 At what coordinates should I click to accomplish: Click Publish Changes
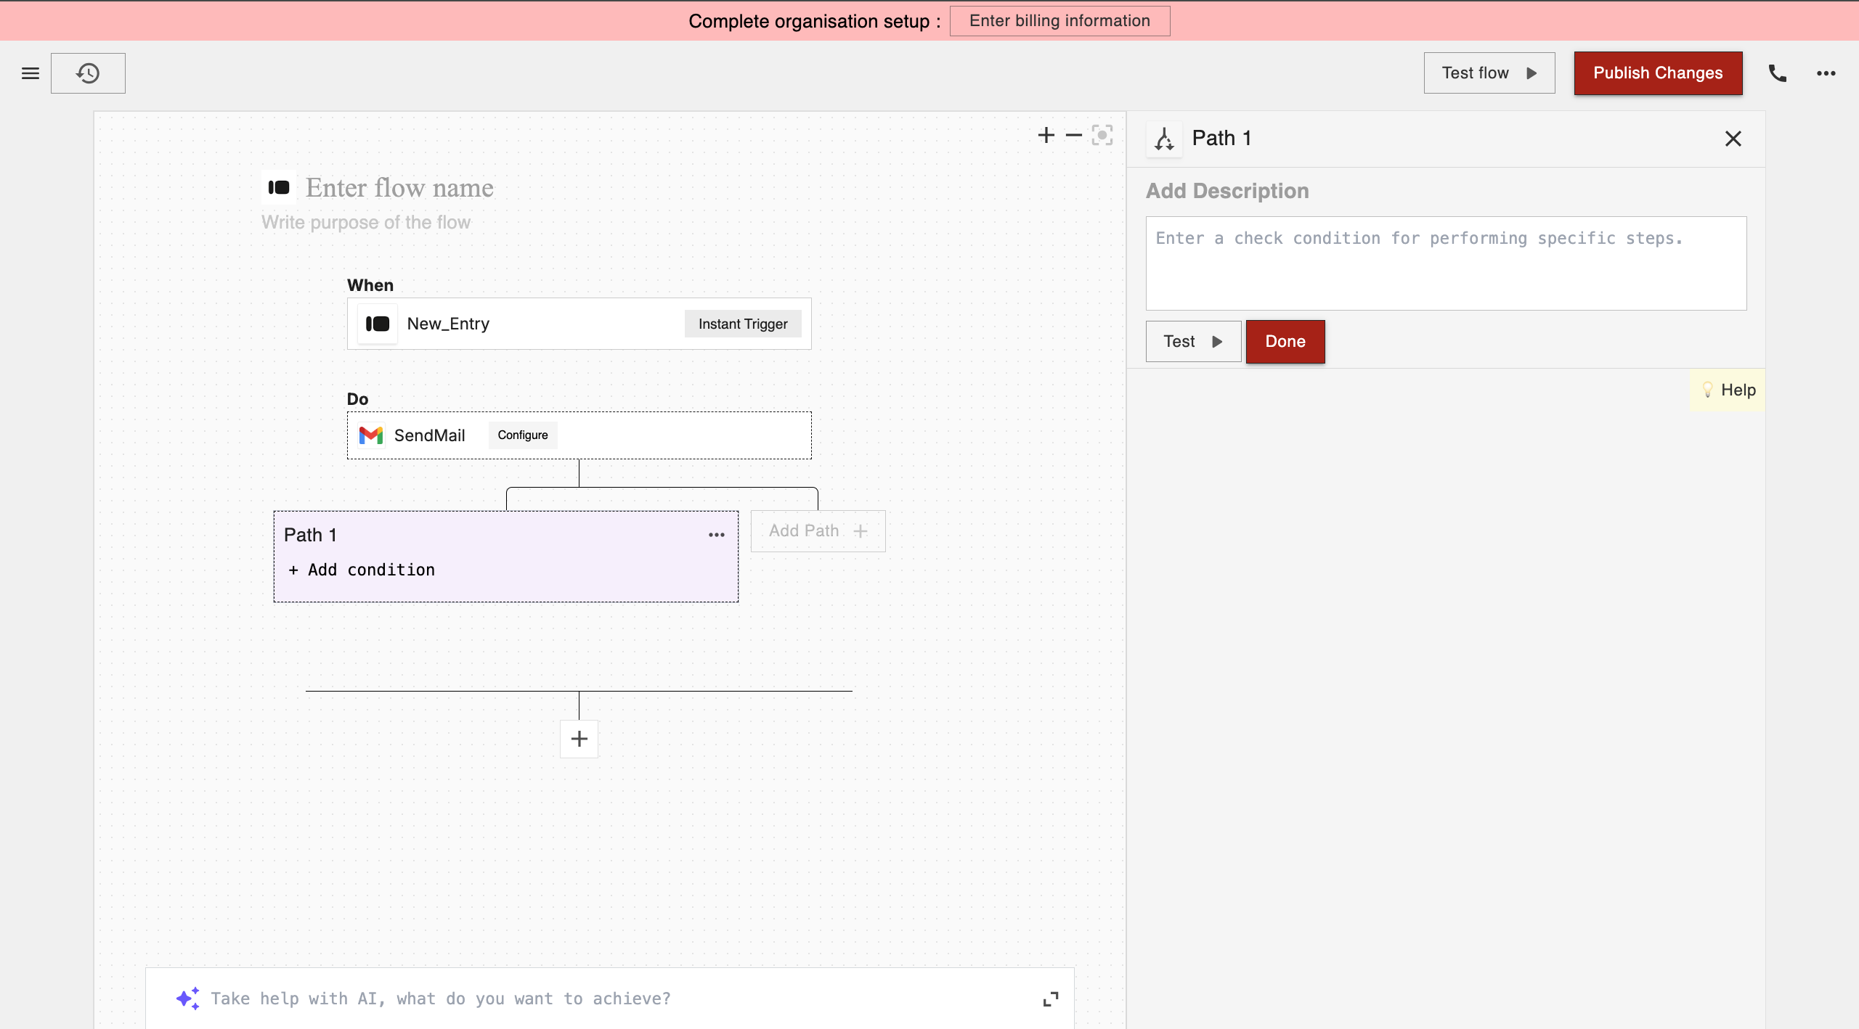click(x=1659, y=73)
